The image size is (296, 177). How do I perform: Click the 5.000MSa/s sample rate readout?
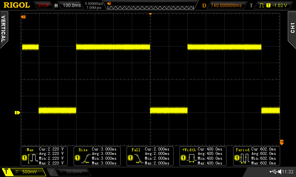point(95,3)
